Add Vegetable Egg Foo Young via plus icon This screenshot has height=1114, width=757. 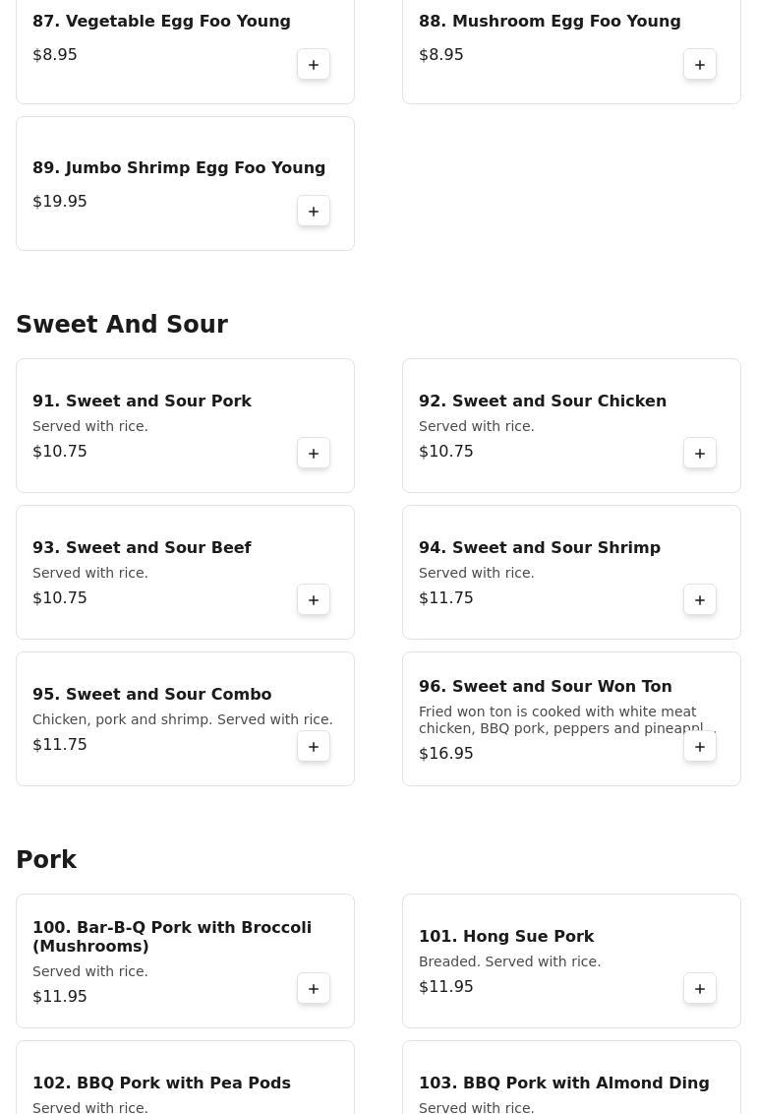pyautogui.click(x=314, y=65)
